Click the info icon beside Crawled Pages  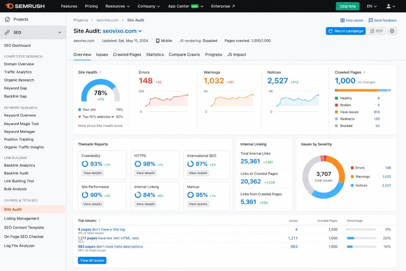364,72
